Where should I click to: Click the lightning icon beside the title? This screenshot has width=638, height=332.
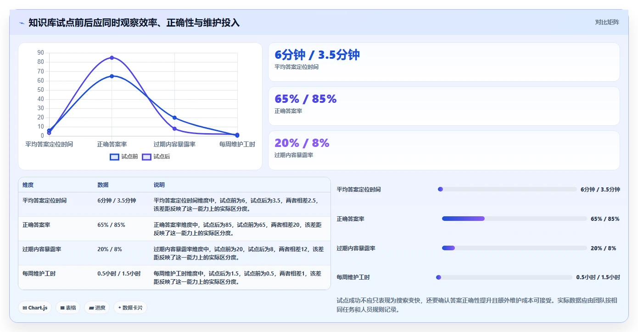click(x=22, y=23)
